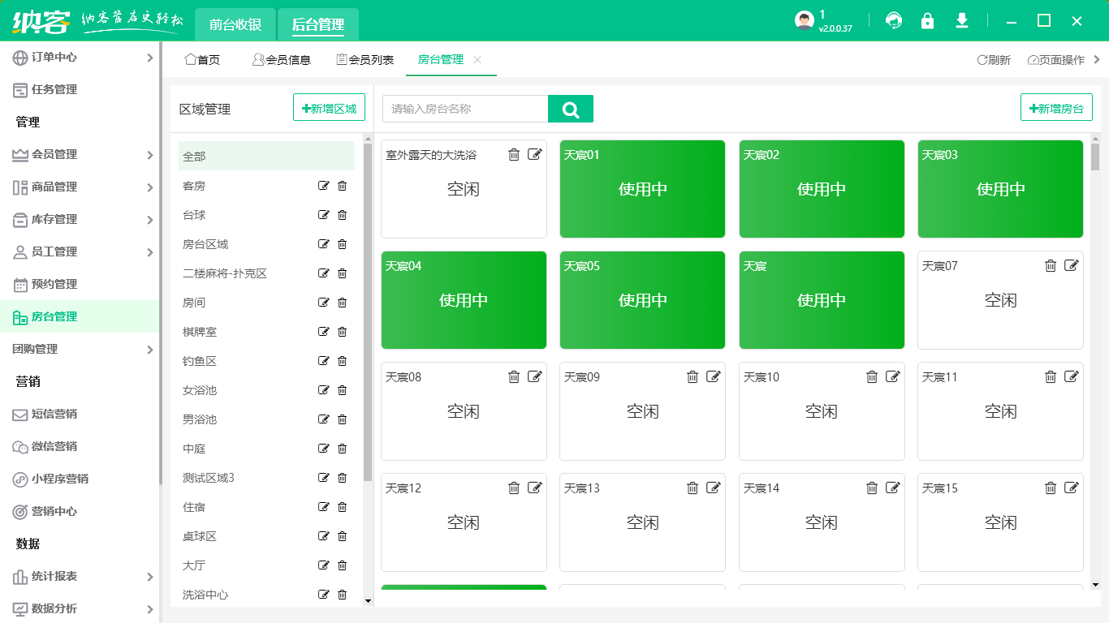Viewport: 1109px width, 623px height.
Task: Switch to the 后台管理 top tab
Action: click(x=318, y=24)
